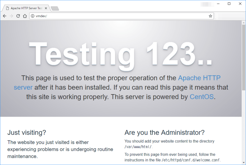This screenshot has height=165, width=246.
Task: Click the 'Are you the Administrator?' heading
Action: [165, 132]
